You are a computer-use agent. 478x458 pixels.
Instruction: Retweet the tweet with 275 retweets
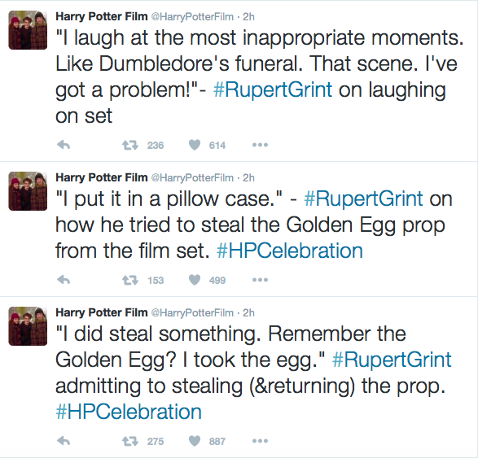[130, 441]
